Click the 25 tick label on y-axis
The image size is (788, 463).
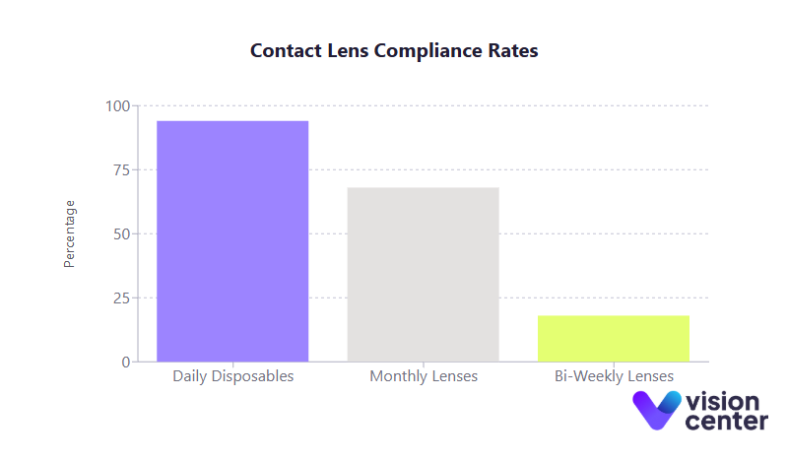(x=121, y=298)
